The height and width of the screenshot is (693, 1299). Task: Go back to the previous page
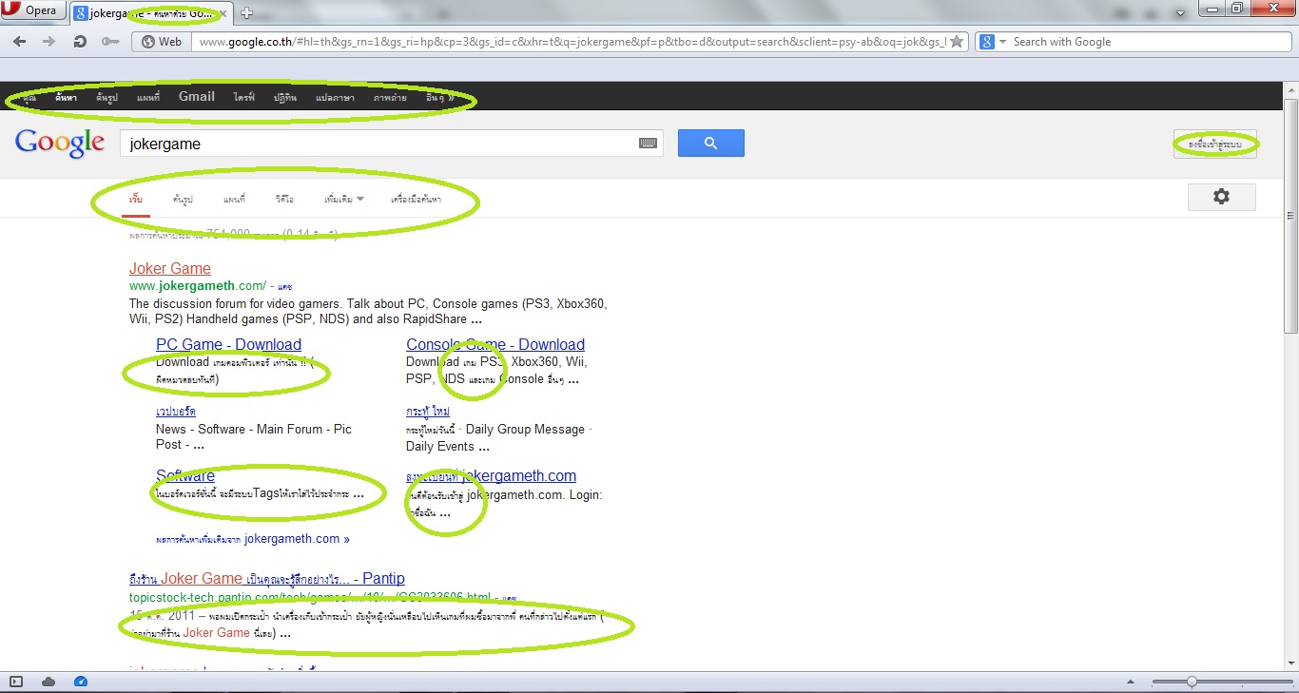tap(20, 42)
